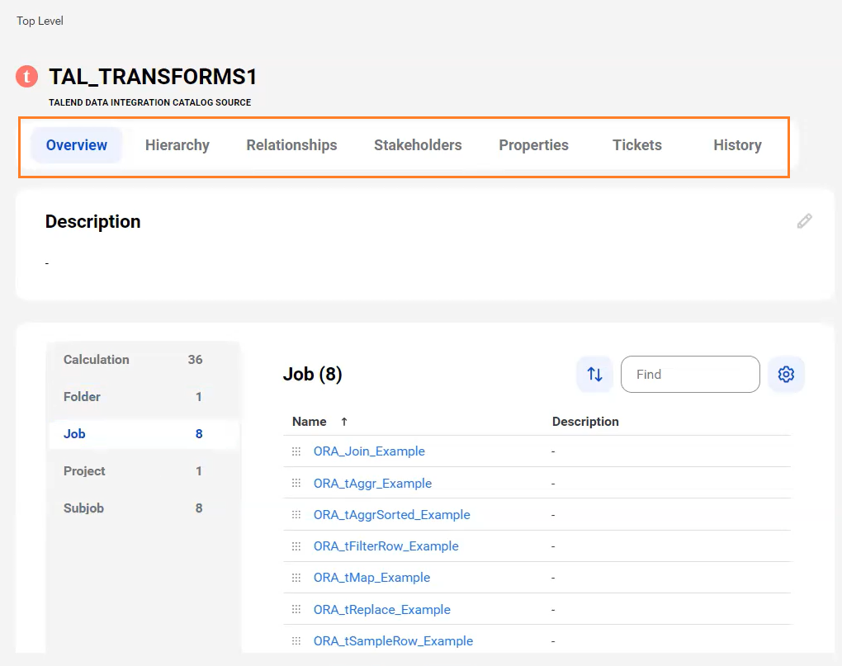
Task: Open the ORA_tReplace_Example job link
Action: (382, 610)
